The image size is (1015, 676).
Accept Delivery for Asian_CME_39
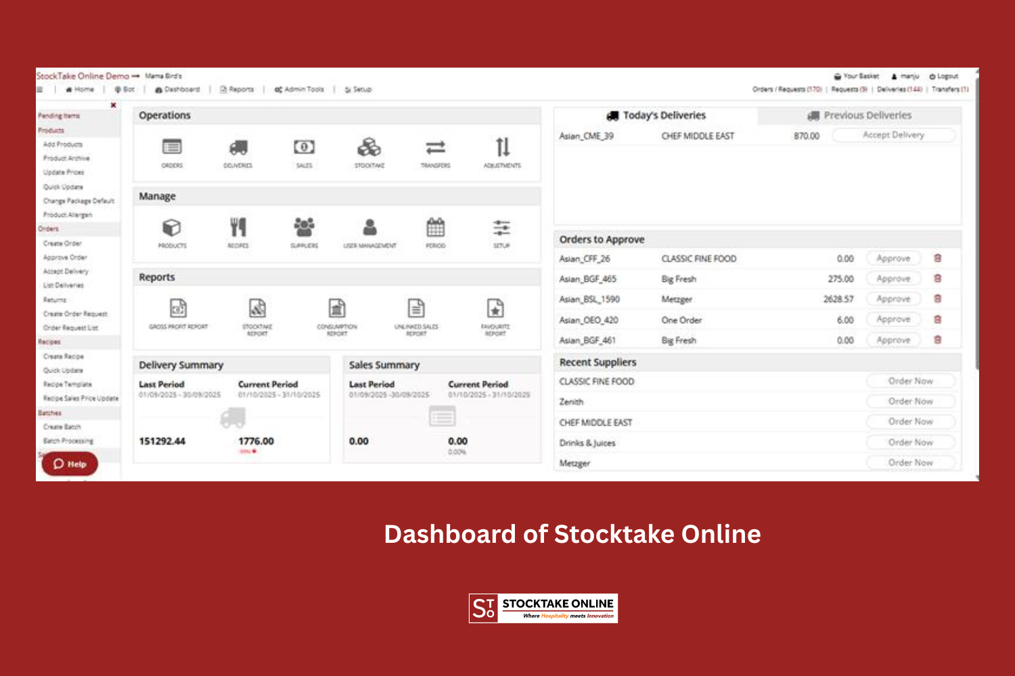coord(893,135)
